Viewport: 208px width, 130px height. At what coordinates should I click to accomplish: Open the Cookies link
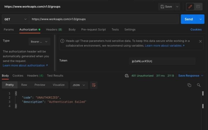coord(196,29)
